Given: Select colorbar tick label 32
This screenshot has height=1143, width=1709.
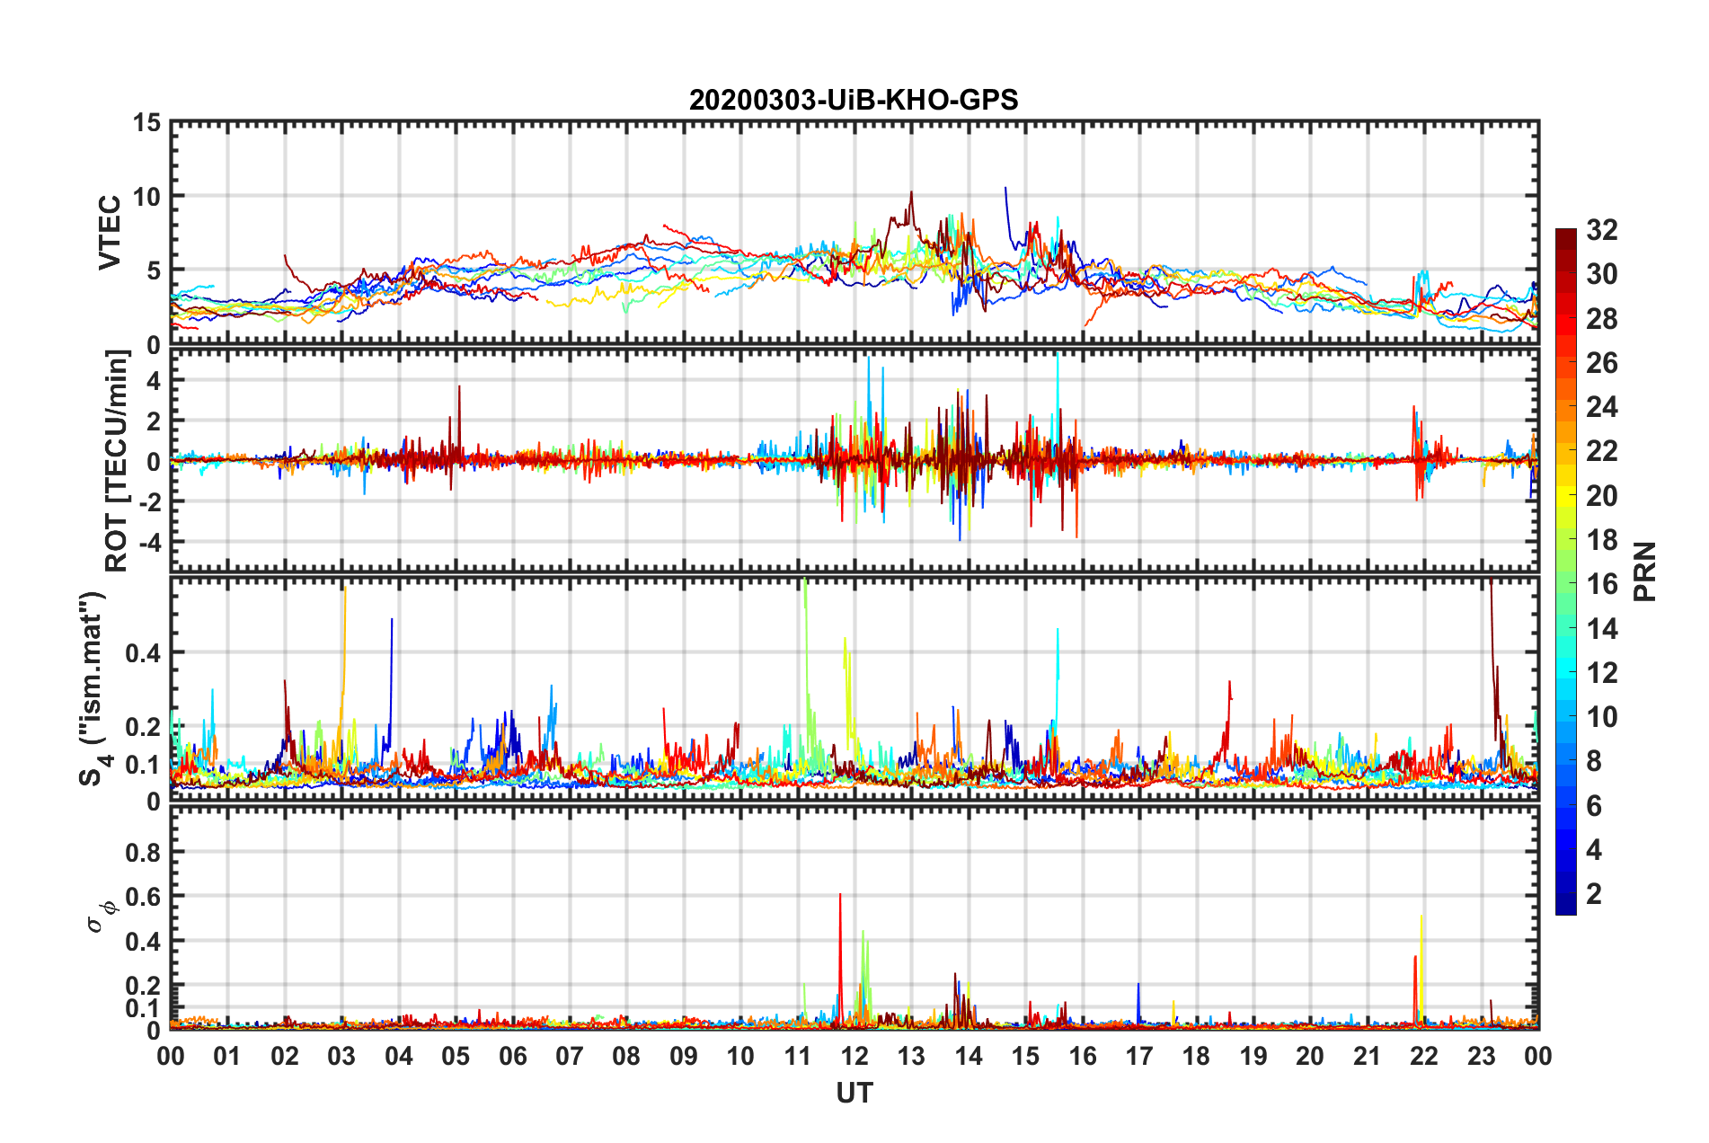Looking at the screenshot, I should [x=1601, y=230].
